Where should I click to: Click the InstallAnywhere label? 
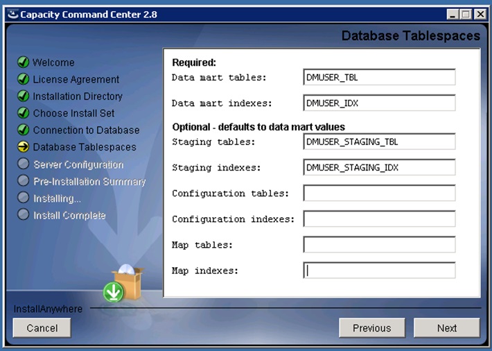coord(48,309)
